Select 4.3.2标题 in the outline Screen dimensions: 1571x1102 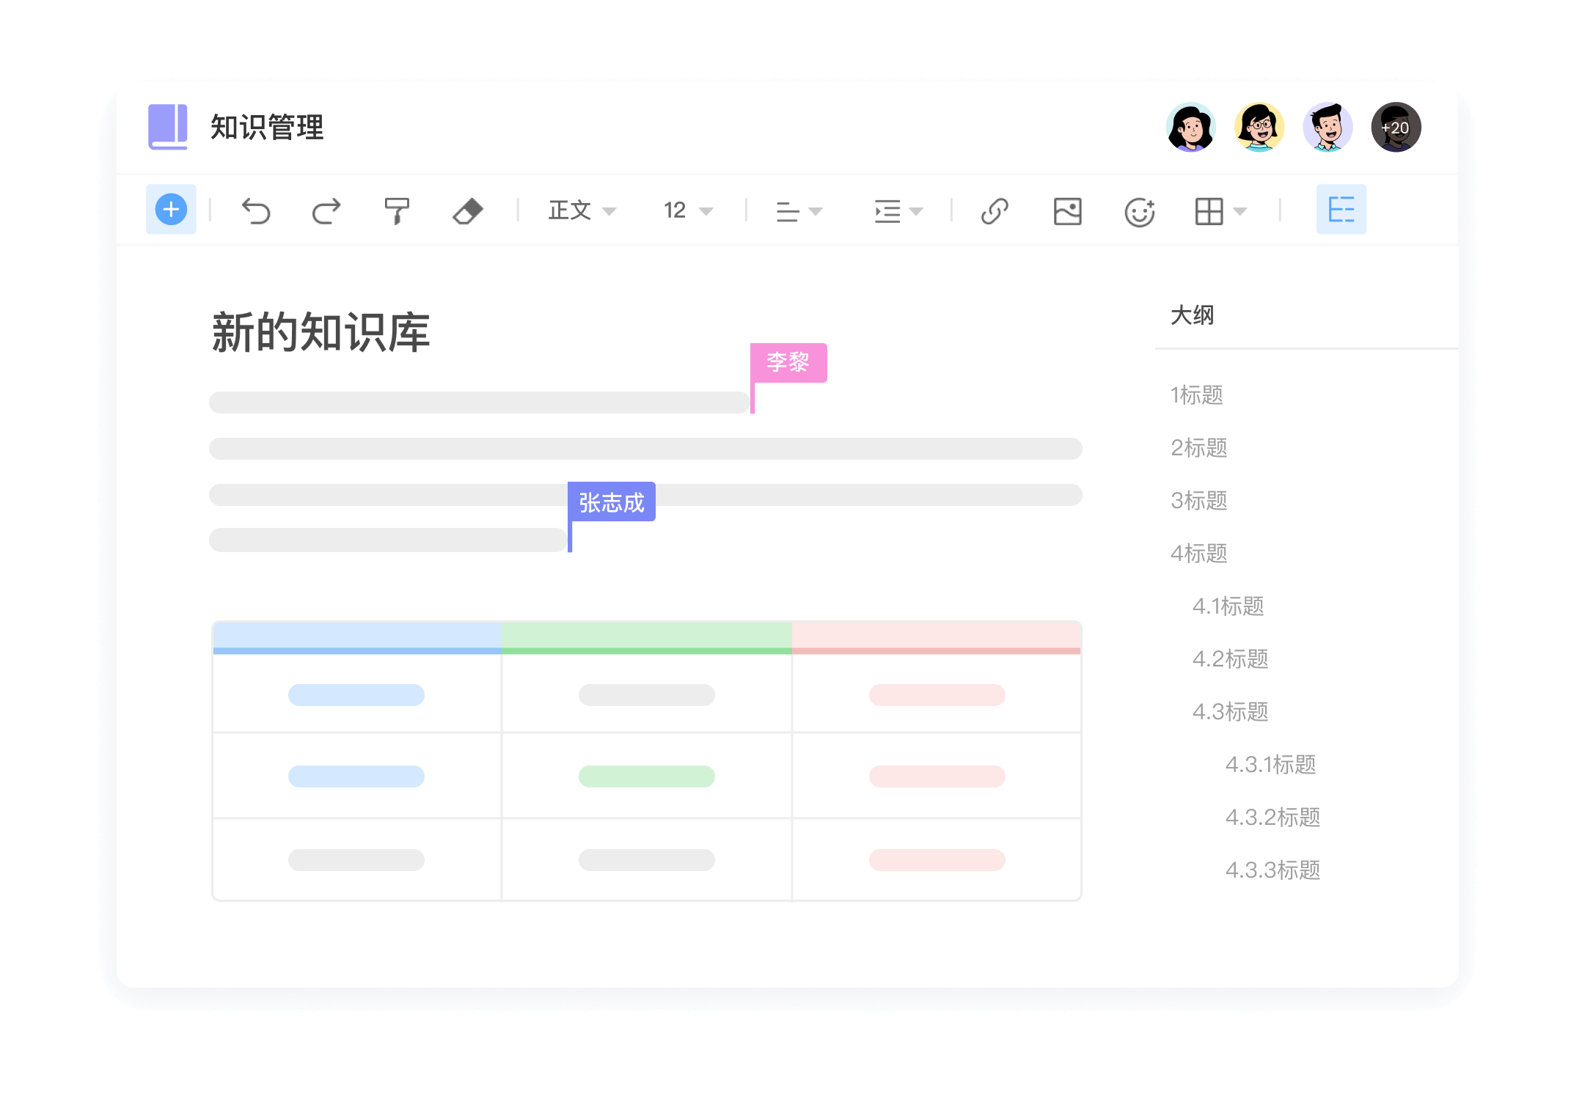tap(1272, 818)
